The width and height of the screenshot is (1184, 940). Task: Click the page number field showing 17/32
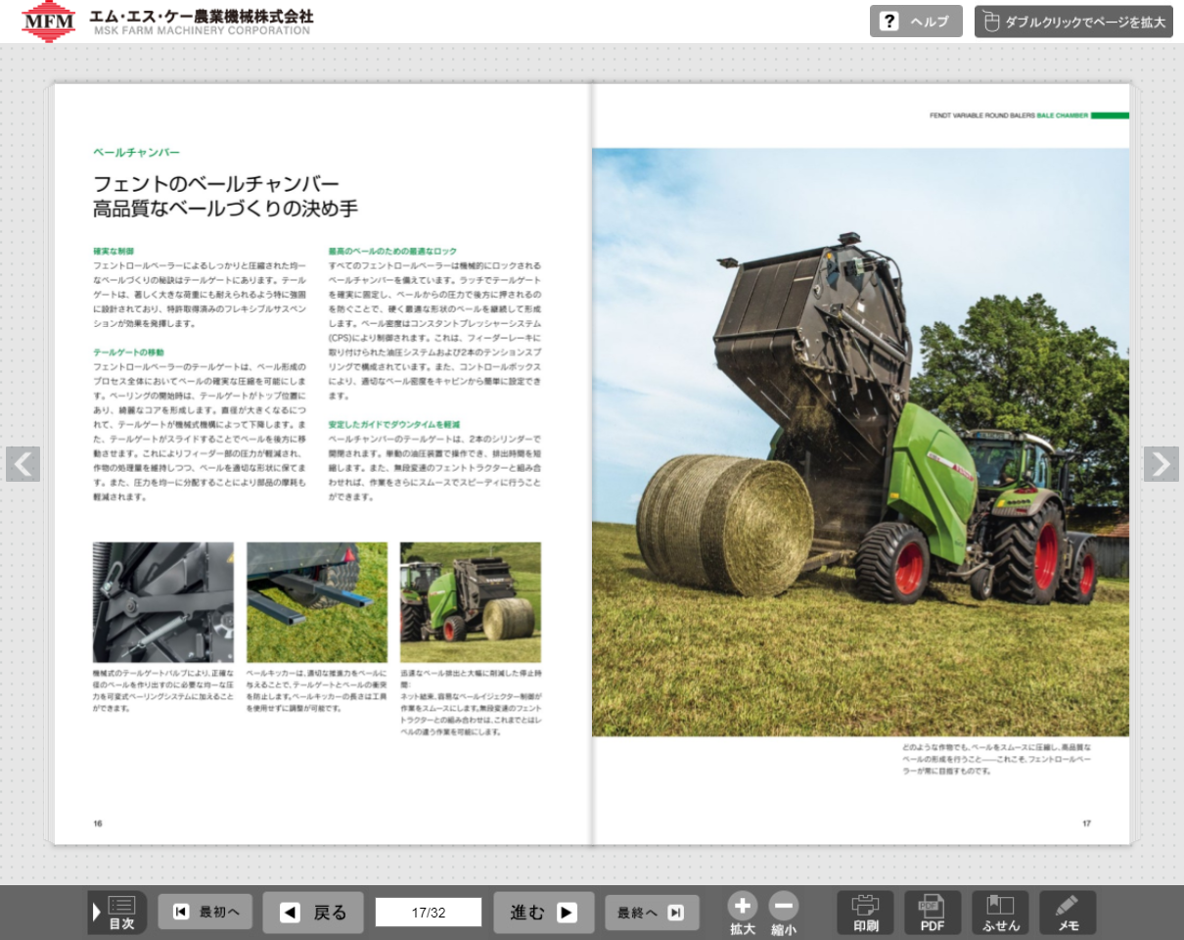click(429, 913)
